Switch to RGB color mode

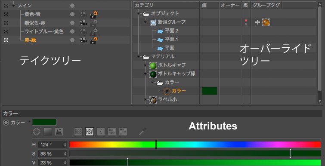pos(78,132)
